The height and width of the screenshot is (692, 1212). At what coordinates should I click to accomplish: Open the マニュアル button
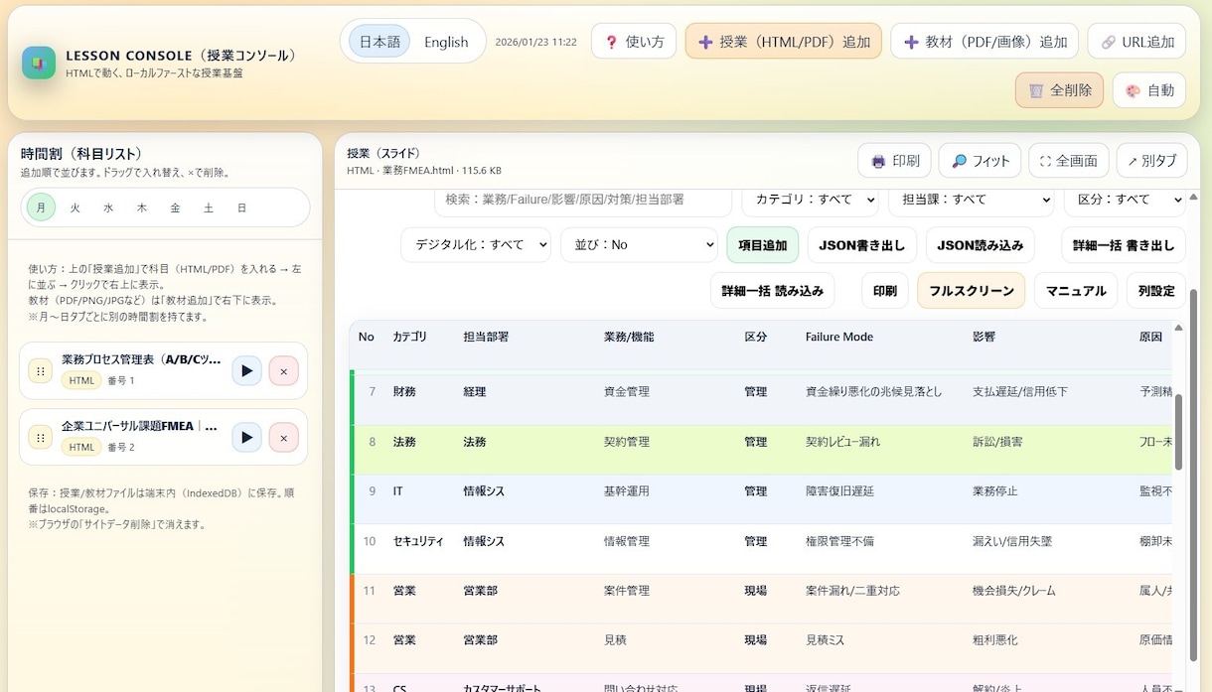click(x=1076, y=291)
